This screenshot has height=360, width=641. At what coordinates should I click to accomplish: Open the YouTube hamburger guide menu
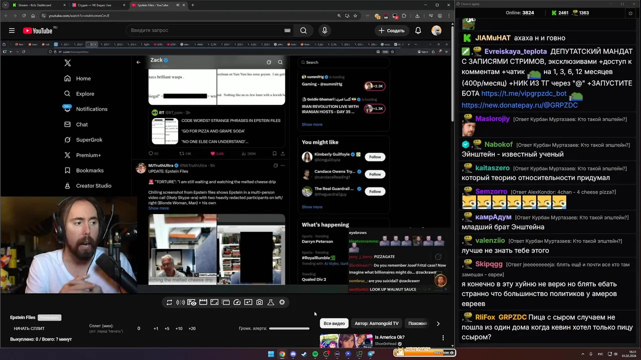click(x=12, y=30)
